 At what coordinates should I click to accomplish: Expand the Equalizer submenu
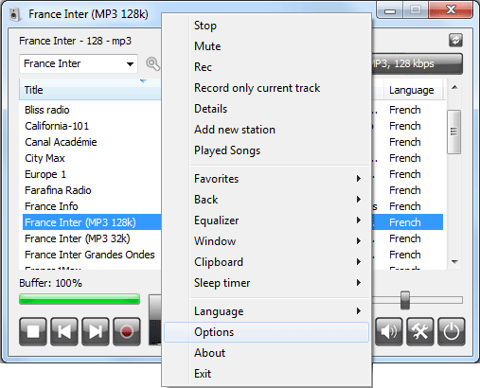(x=266, y=220)
